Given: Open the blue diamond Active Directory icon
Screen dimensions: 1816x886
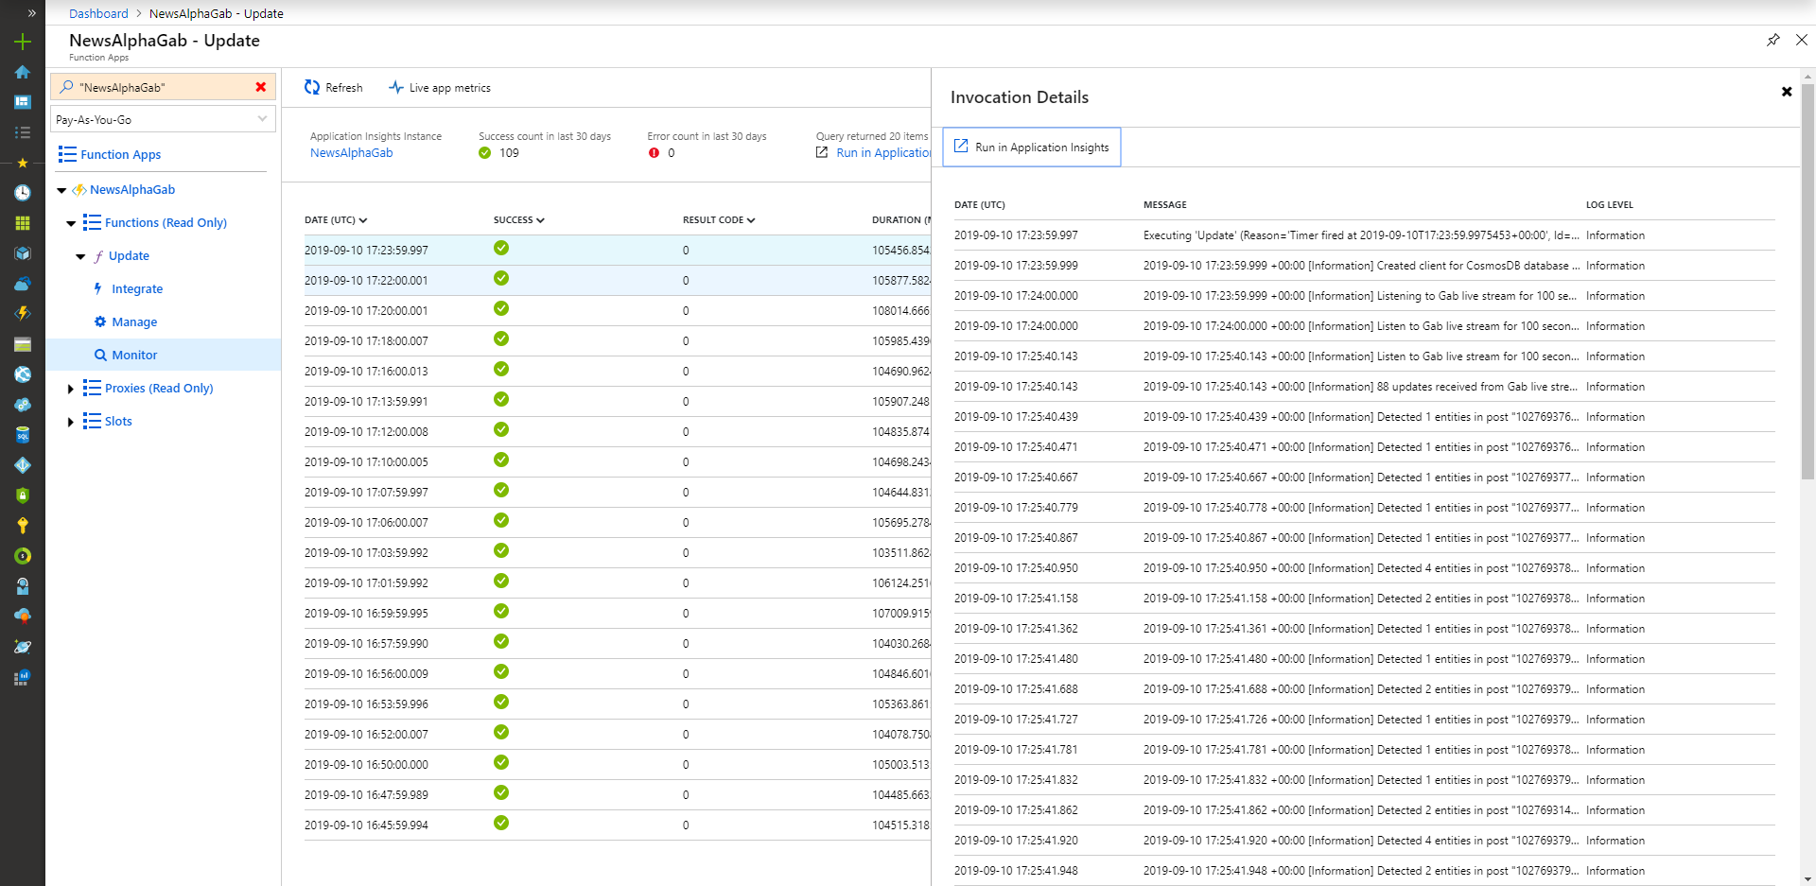Looking at the screenshot, I should click(x=23, y=465).
